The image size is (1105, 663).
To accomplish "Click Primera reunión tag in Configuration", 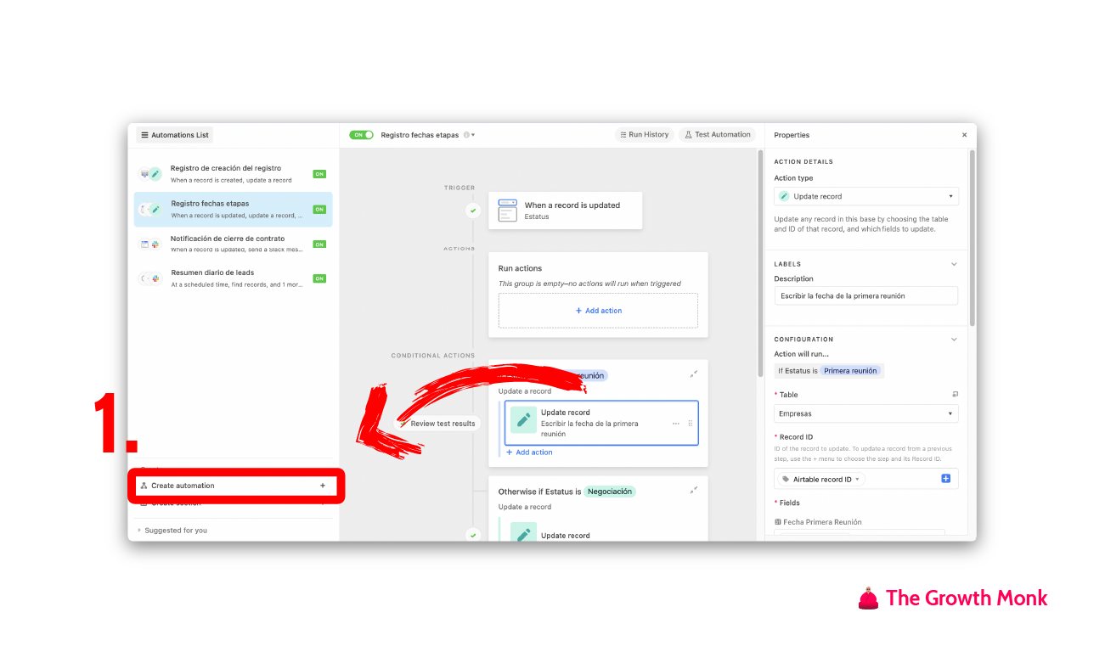I will pos(851,371).
